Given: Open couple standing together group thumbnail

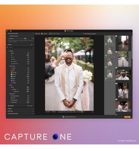Looking at the screenshot, I should click(x=123, y=91).
